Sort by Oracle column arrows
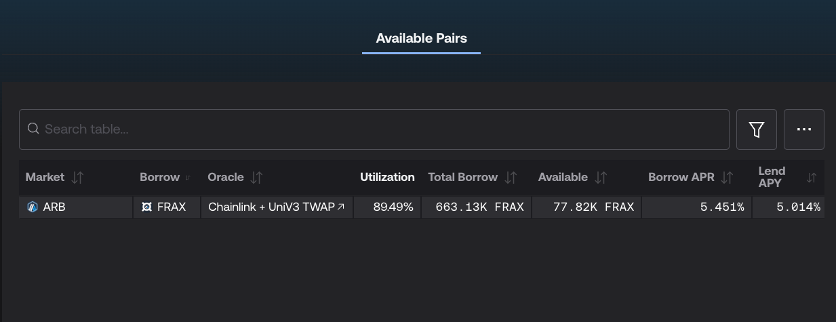This screenshot has height=322, width=836. coord(256,178)
